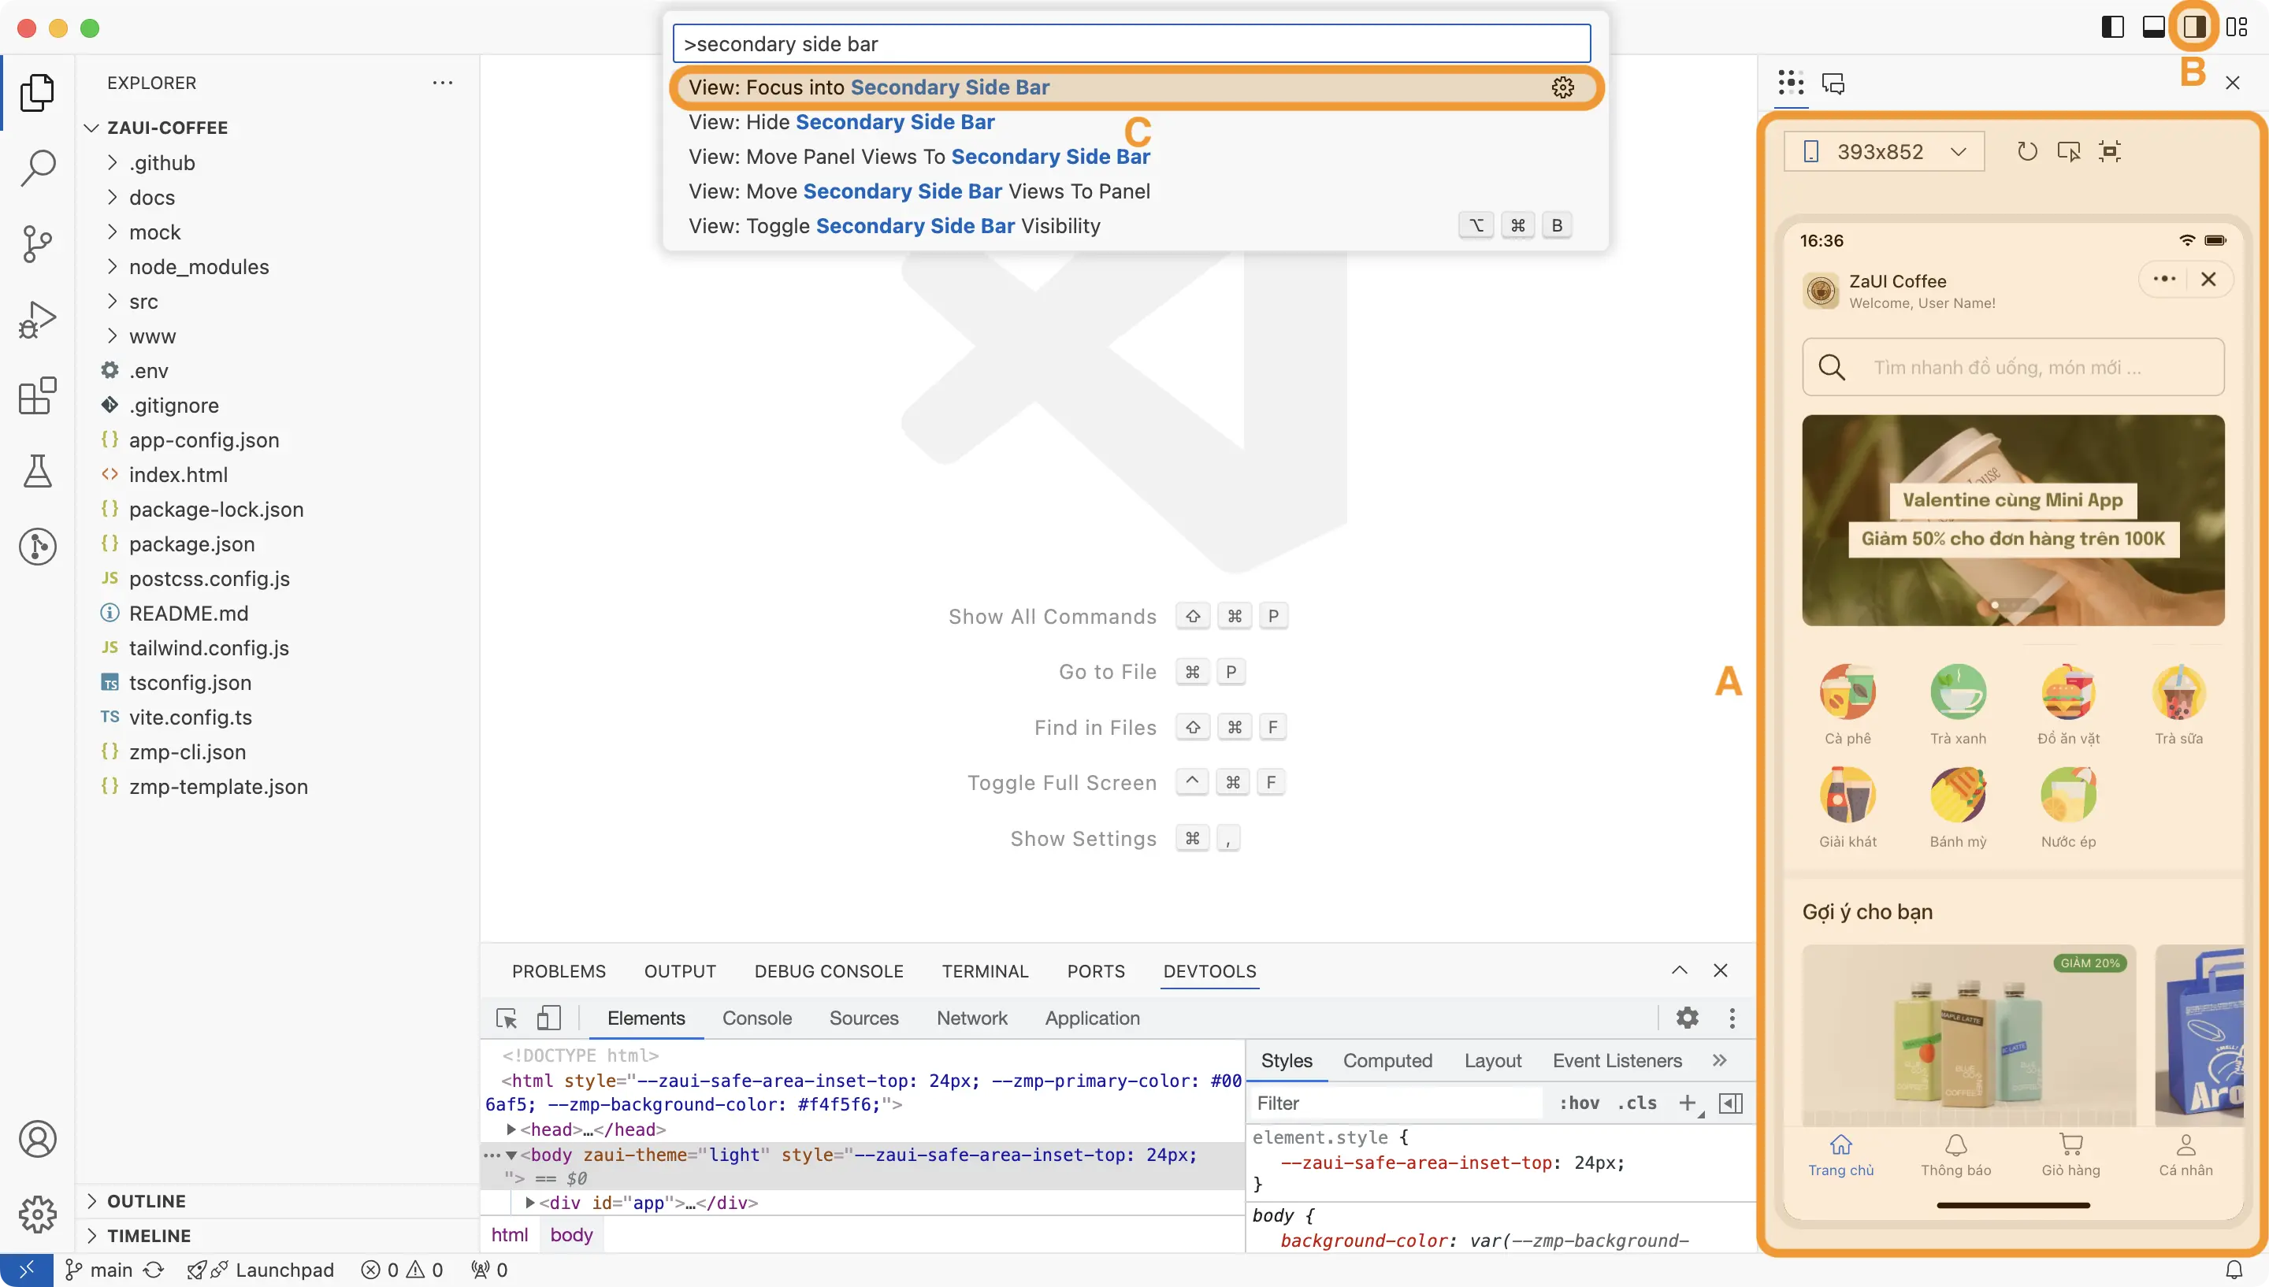The image size is (2269, 1287).
Task: Open Run and Debug view
Action: [x=37, y=319]
